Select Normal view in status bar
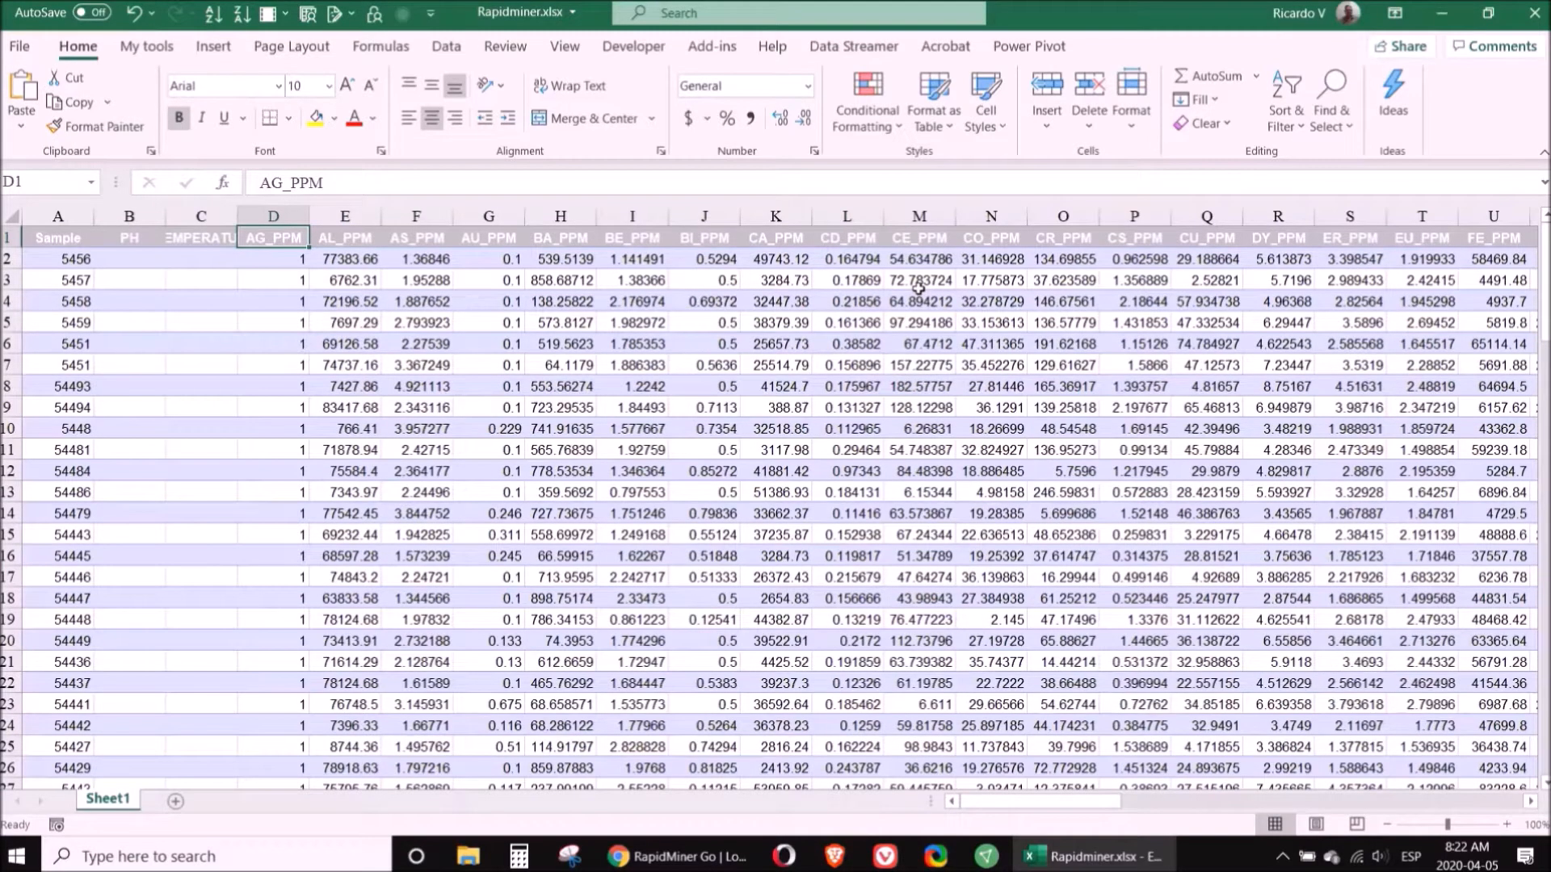The height and width of the screenshot is (872, 1551). tap(1276, 824)
